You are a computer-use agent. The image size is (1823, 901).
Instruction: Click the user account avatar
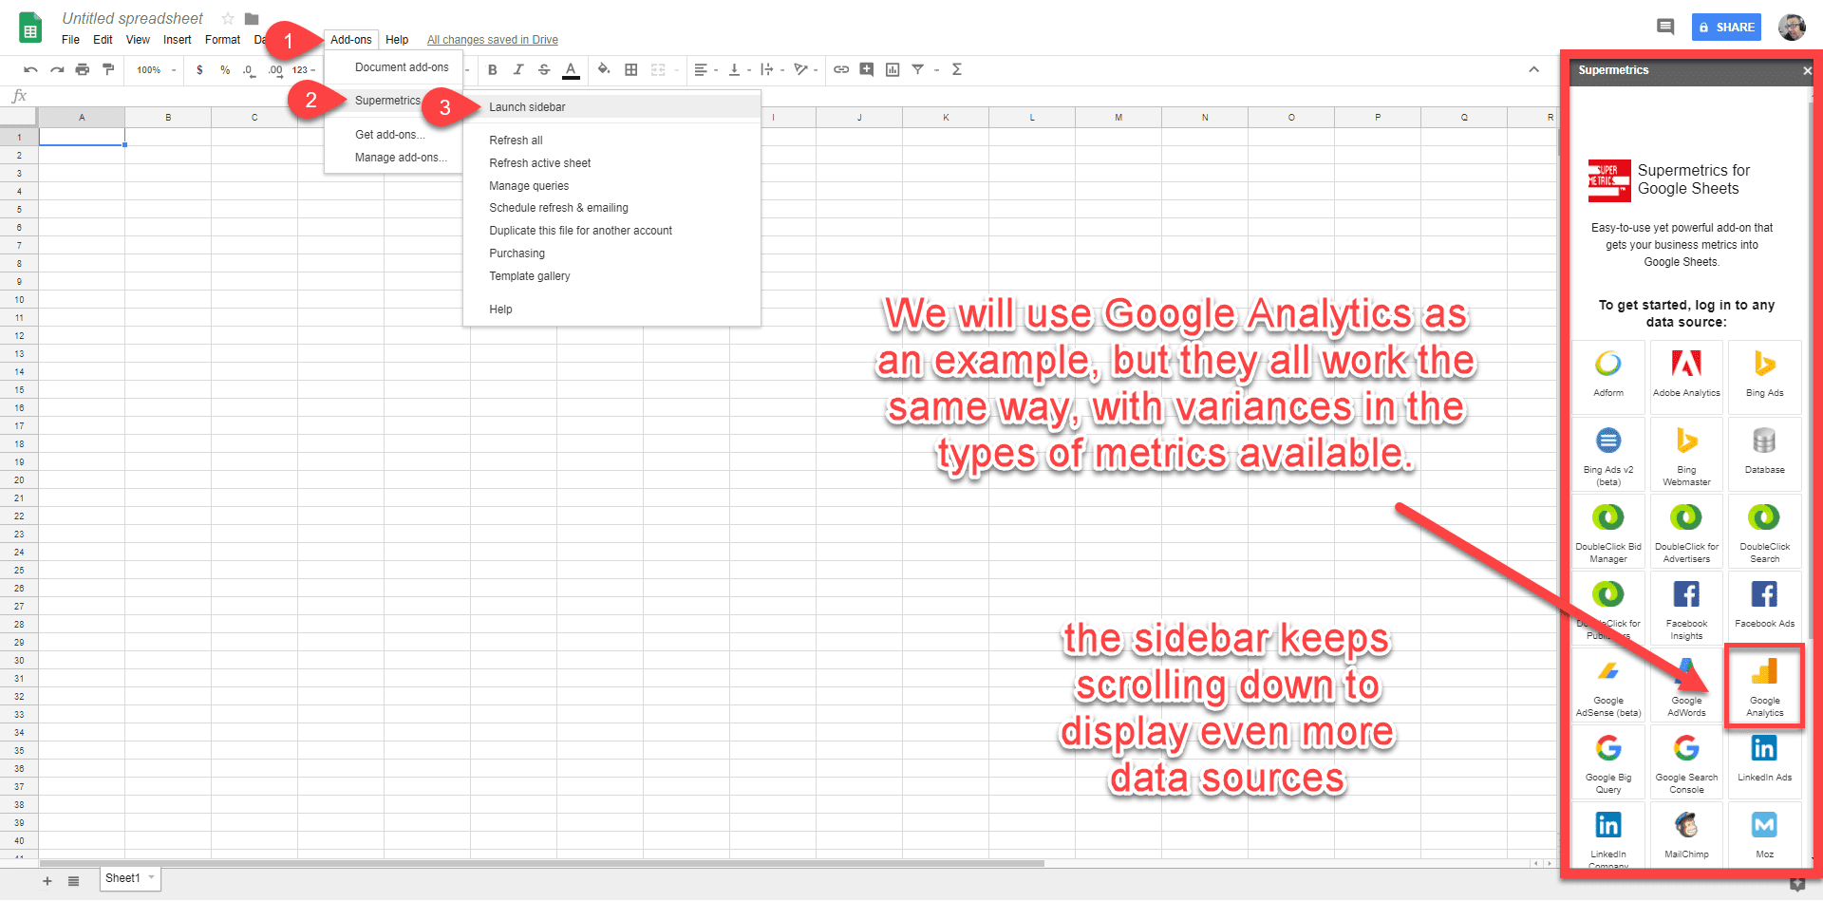tap(1792, 28)
